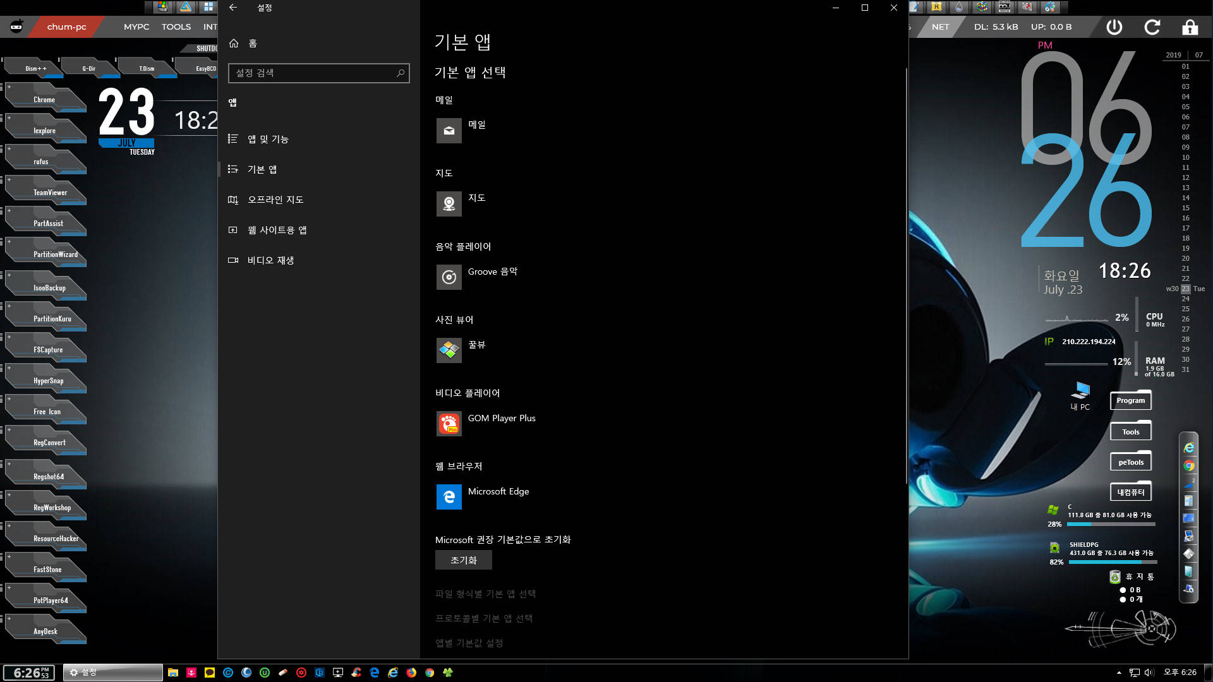This screenshot has width=1213, height=682.
Task: Open the yellow KakaoTalk icon in the taskbar
Action: [210, 673]
